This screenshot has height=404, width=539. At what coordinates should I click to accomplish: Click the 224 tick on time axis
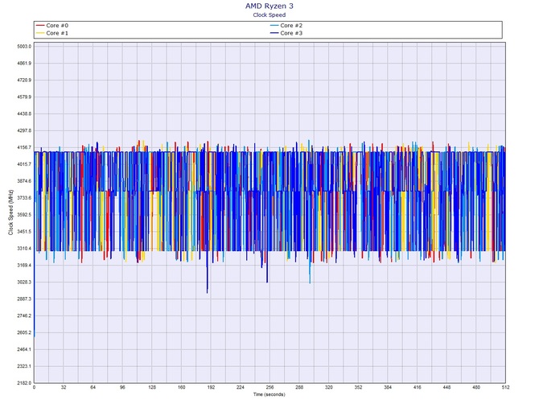(241, 387)
